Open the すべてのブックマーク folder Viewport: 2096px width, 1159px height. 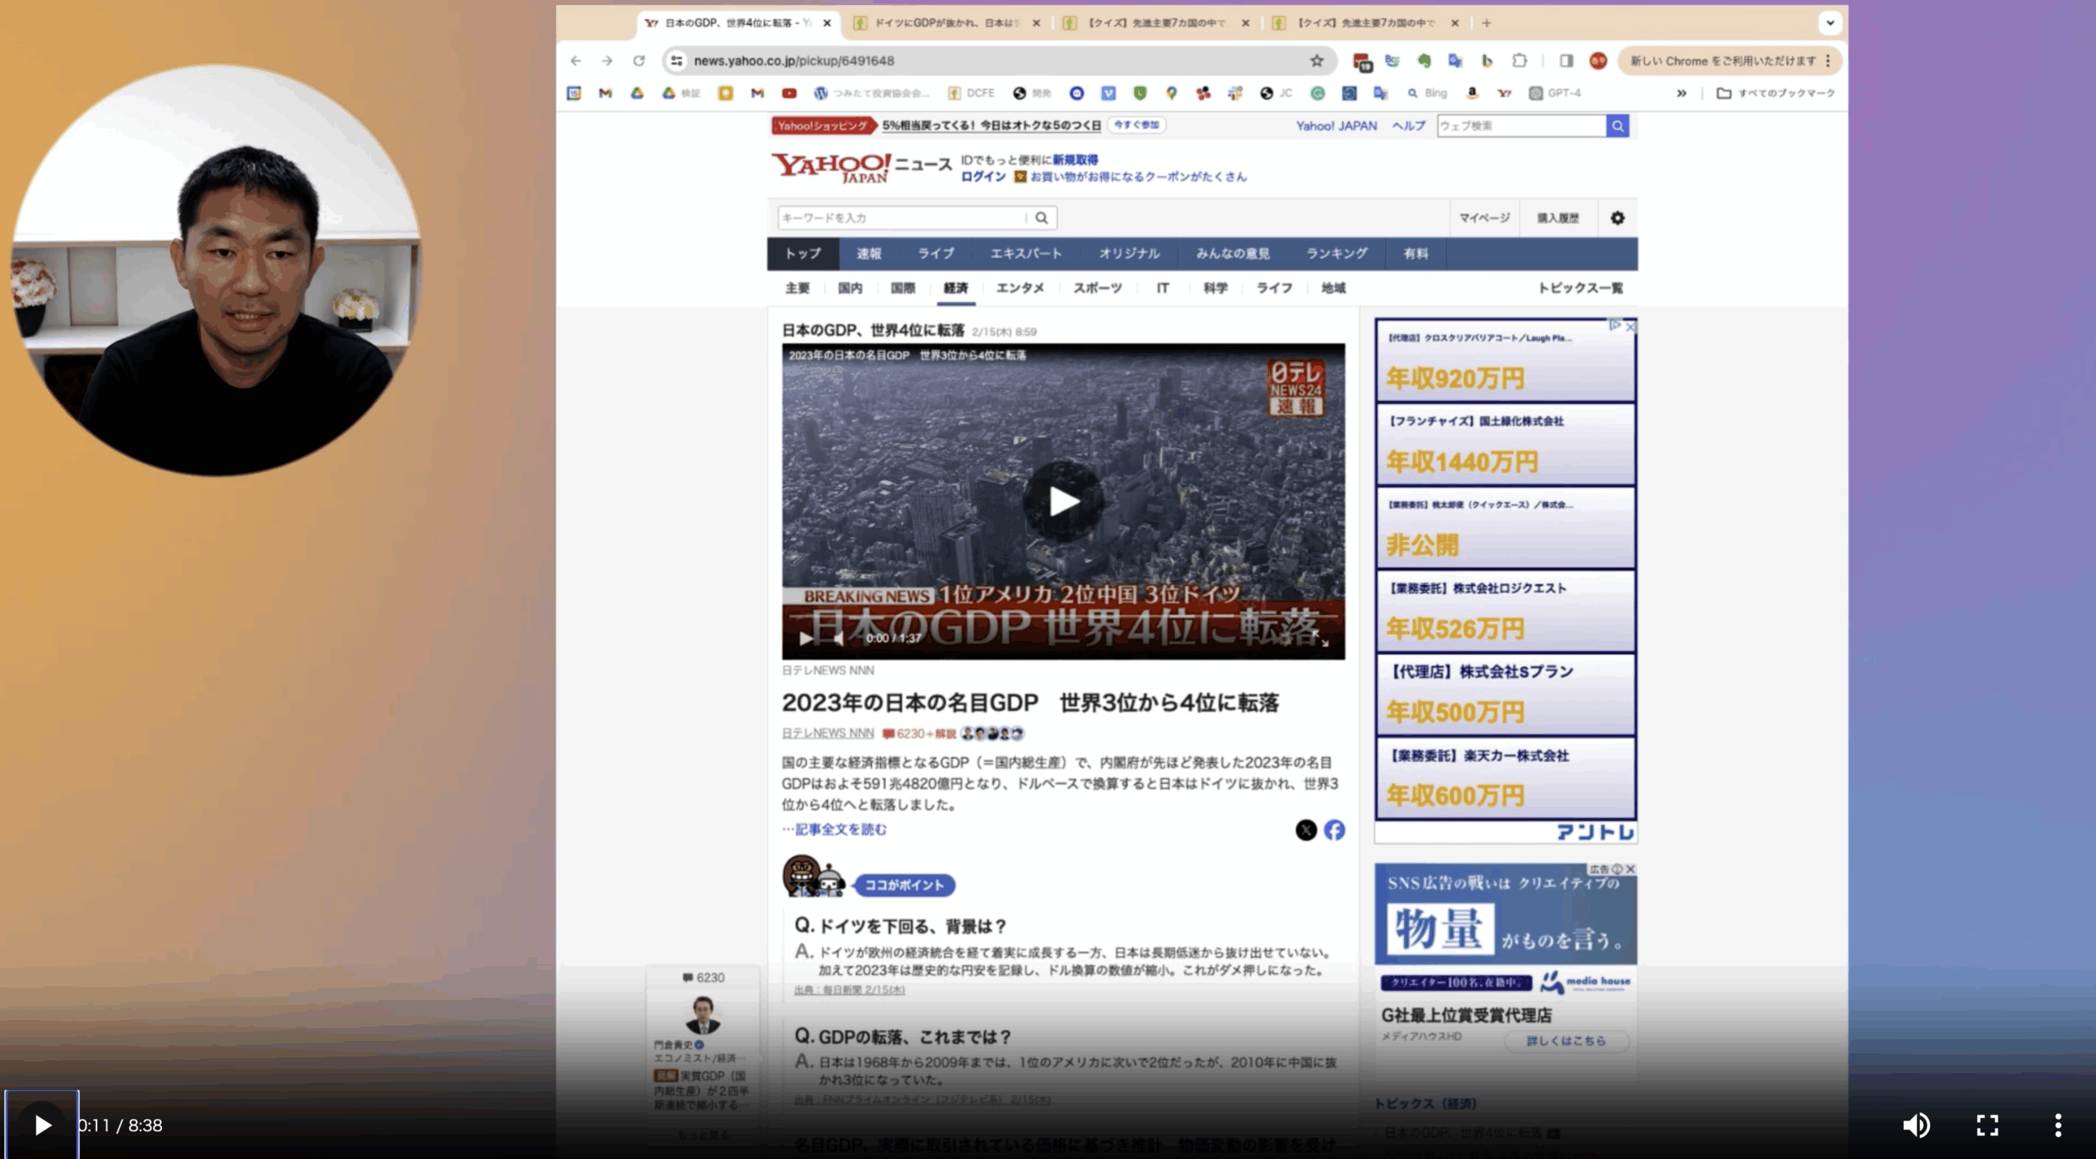[1776, 93]
